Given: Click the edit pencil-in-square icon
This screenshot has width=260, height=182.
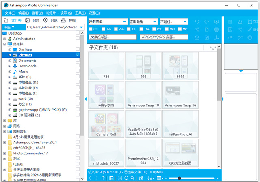Looking at the screenshot, I should [x=207, y=38].
